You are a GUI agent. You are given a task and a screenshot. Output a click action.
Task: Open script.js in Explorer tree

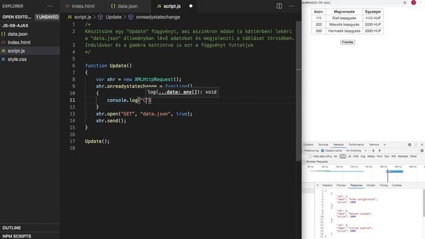click(x=30, y=50)
